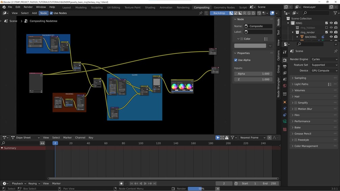
Task: Open the Playback popover button
Action: 18,184
